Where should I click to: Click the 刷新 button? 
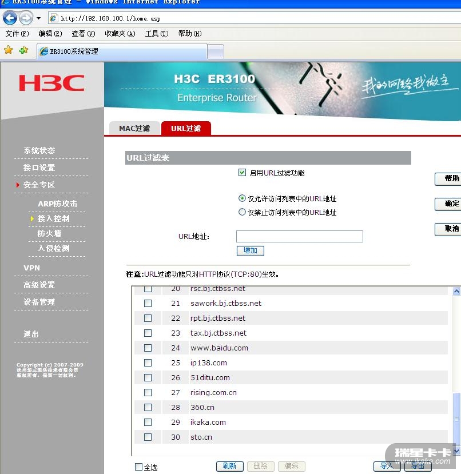pos(230,466)
